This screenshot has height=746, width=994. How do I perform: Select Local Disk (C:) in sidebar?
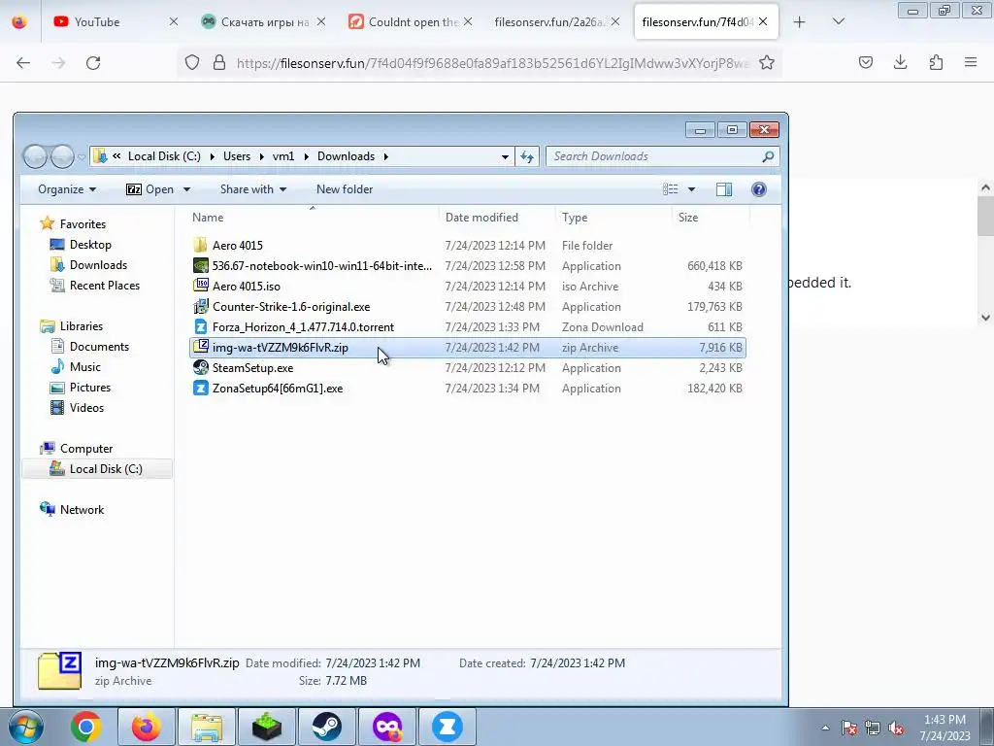click(x=97, y=469)
